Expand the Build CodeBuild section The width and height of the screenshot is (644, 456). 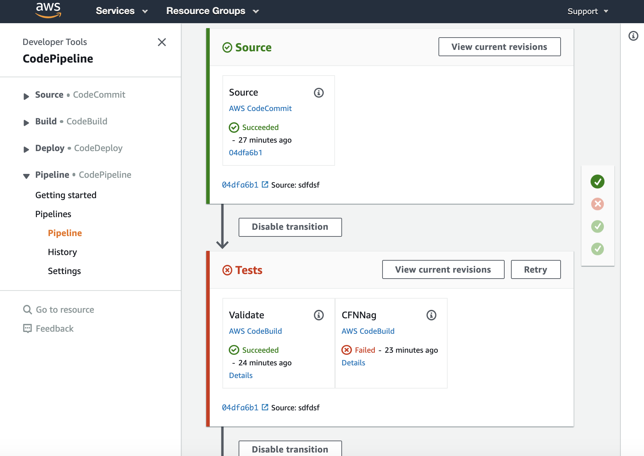(x=26, y=123)
